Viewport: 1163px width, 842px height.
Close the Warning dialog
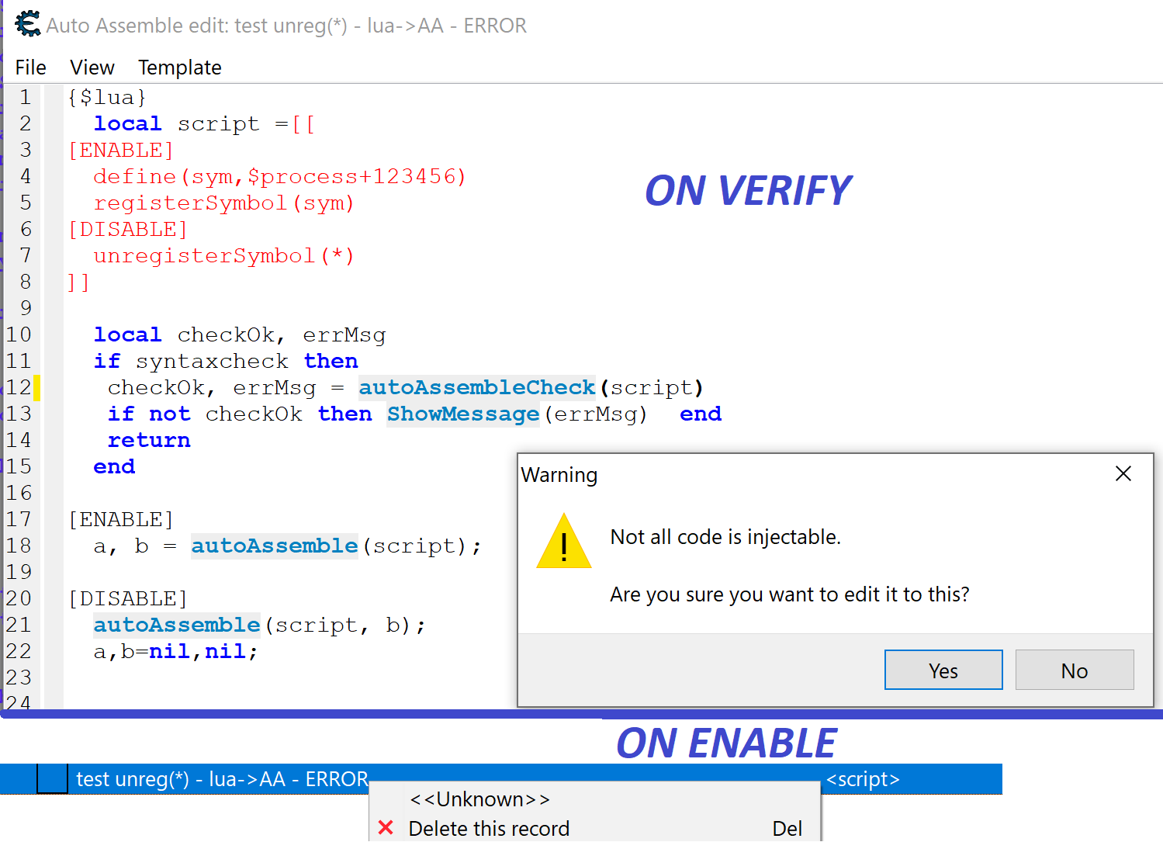point(1123,473)
